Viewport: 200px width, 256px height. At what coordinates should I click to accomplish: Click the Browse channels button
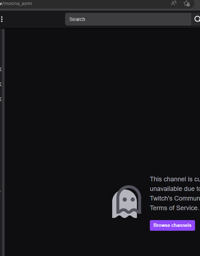[172, 225]
